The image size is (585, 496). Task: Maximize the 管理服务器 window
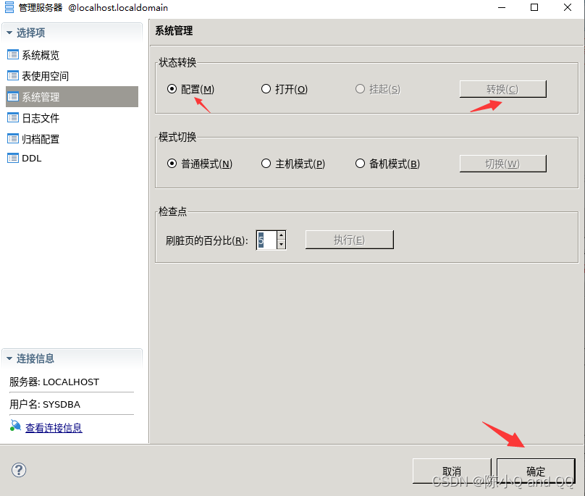[534, 7]
